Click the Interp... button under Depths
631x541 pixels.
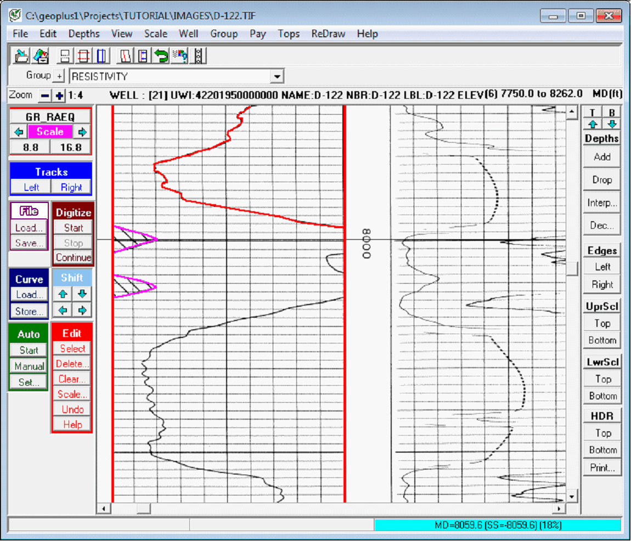[x=602, y=202]
